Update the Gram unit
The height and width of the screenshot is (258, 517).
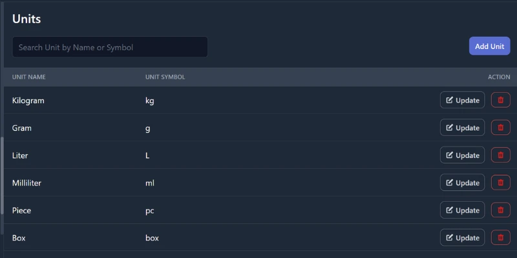pyautogui.click(x=462, y=128)
